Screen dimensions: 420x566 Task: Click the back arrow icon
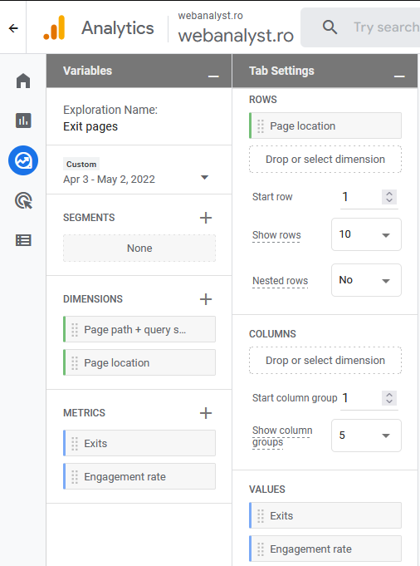(x=13, y=28)
